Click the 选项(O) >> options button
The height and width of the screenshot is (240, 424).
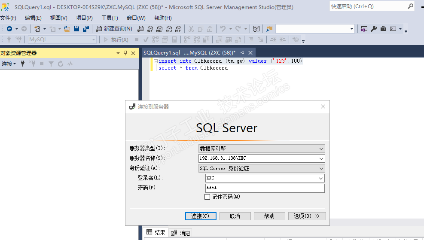tap(307, 216)
